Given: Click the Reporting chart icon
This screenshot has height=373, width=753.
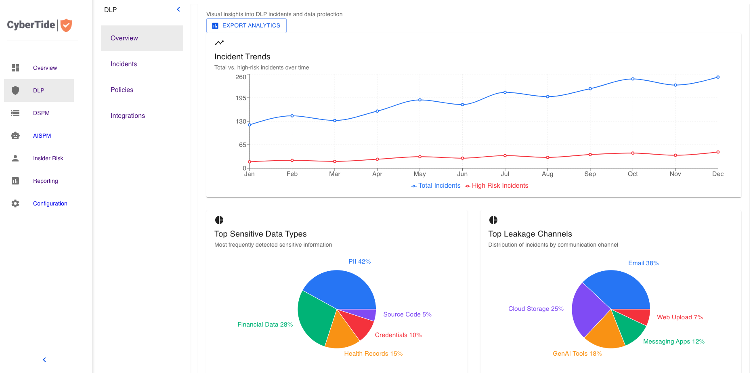Looking at the screenshot, I should [15, 181].
